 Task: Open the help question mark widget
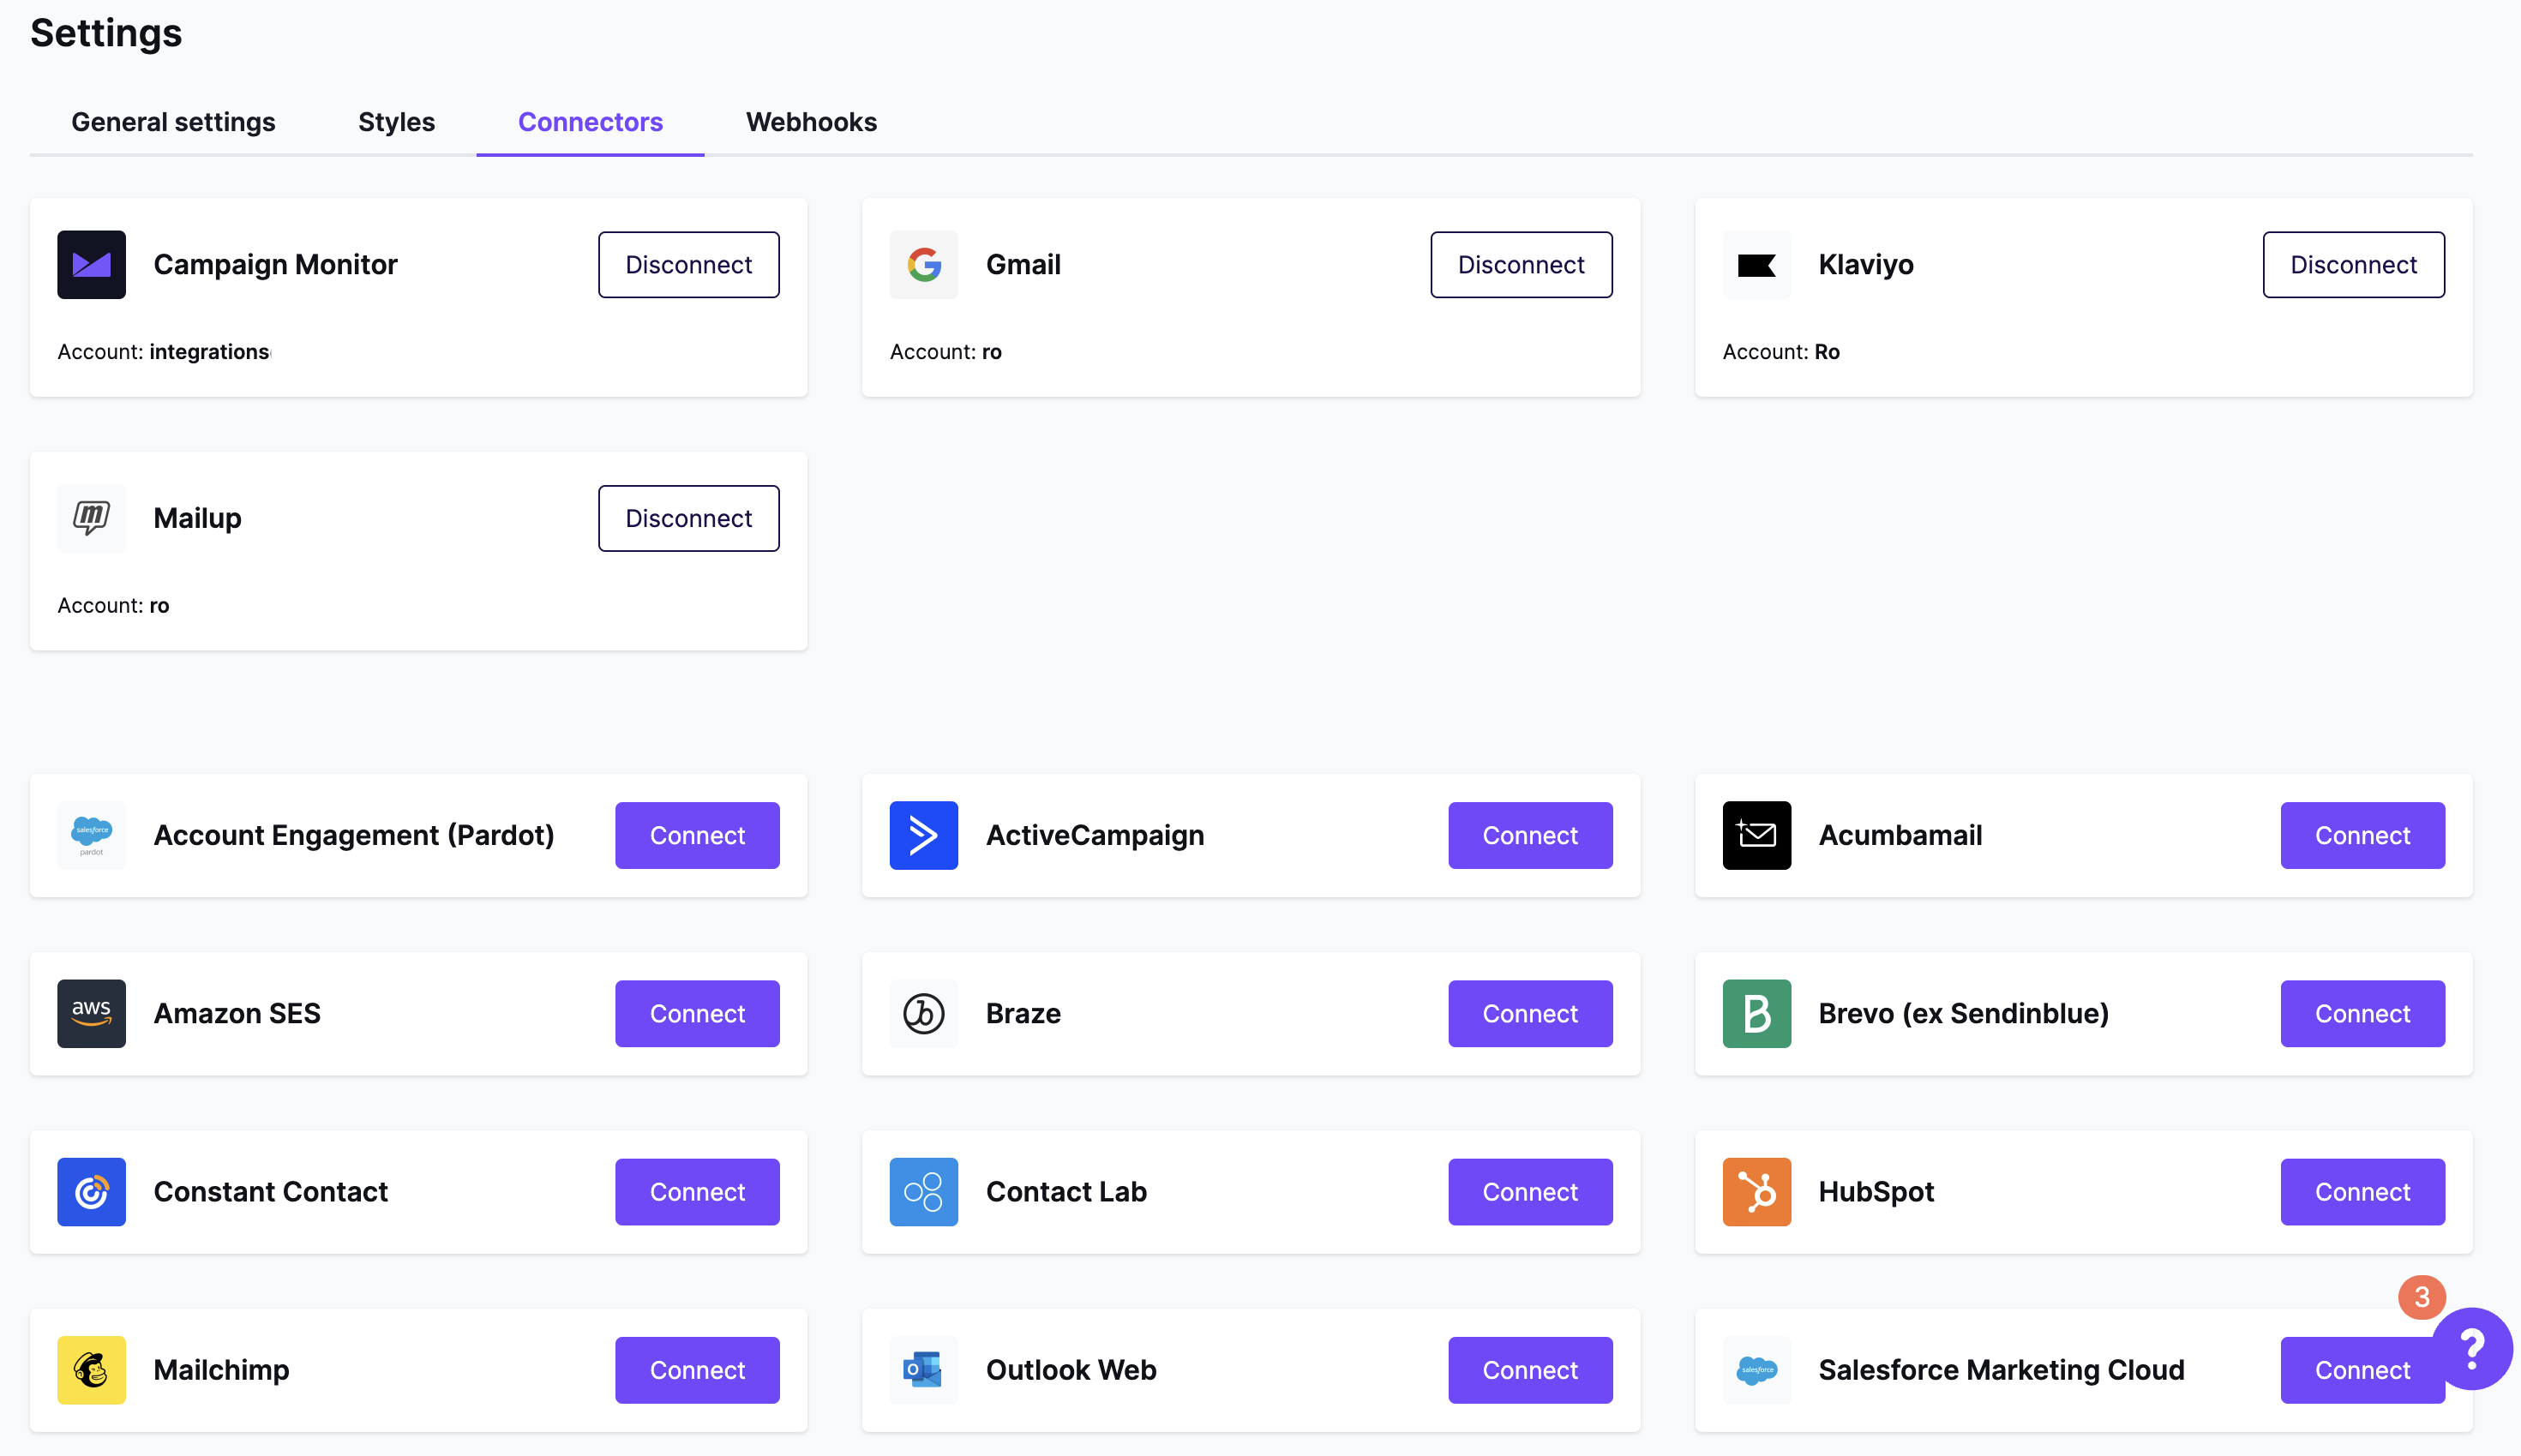[2471, 1349]
